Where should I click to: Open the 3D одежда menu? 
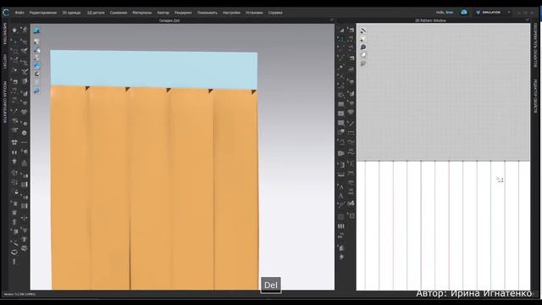point(71,13)
